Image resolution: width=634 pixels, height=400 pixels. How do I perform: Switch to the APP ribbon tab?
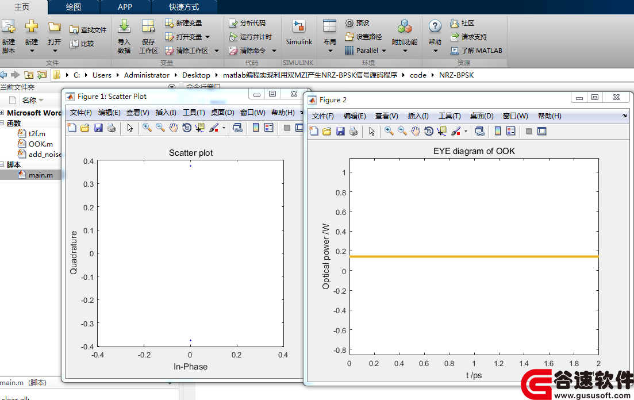(x=125, y=7)
